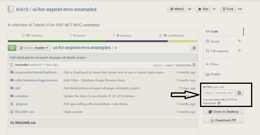Open 'Add Editor - Database Image Browser demo' commit
The image size is (260, 135).
point(94,80)
